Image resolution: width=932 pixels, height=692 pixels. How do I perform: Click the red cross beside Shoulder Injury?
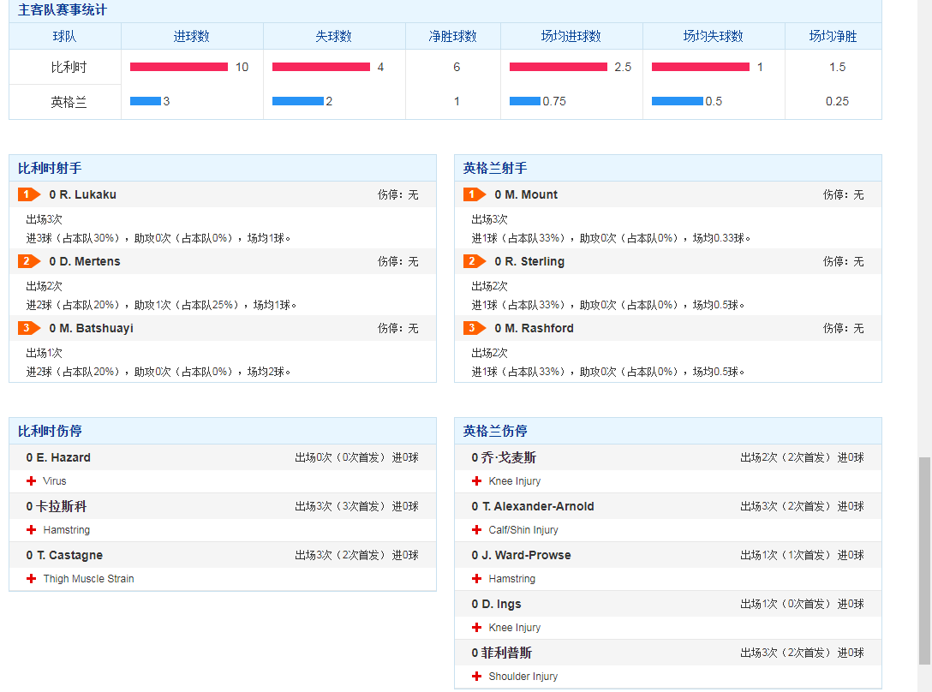476,676
